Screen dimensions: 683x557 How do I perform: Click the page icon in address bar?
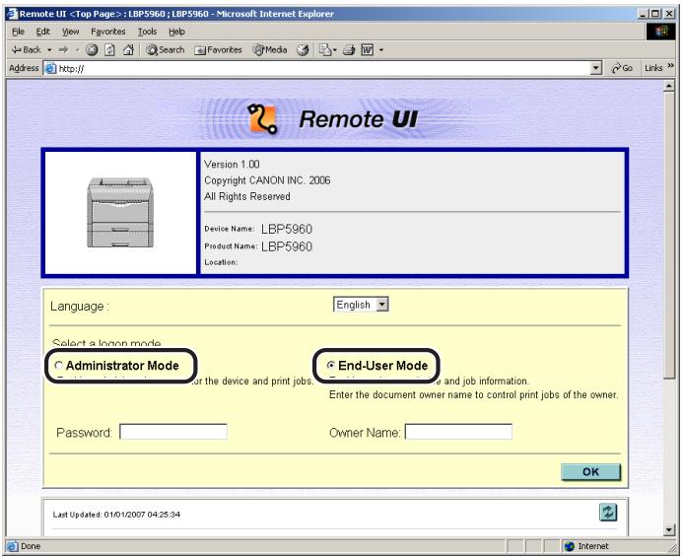click(51, 68)
